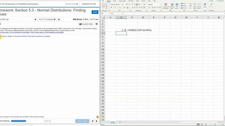Switch to Normal view in status bar
This screenshot has height=126, width=225.
[x=198, y=125]
